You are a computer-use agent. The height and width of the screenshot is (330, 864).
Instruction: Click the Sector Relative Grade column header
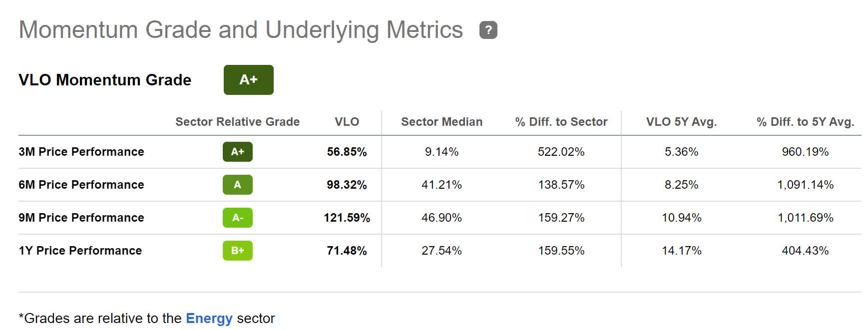(237, 122)
